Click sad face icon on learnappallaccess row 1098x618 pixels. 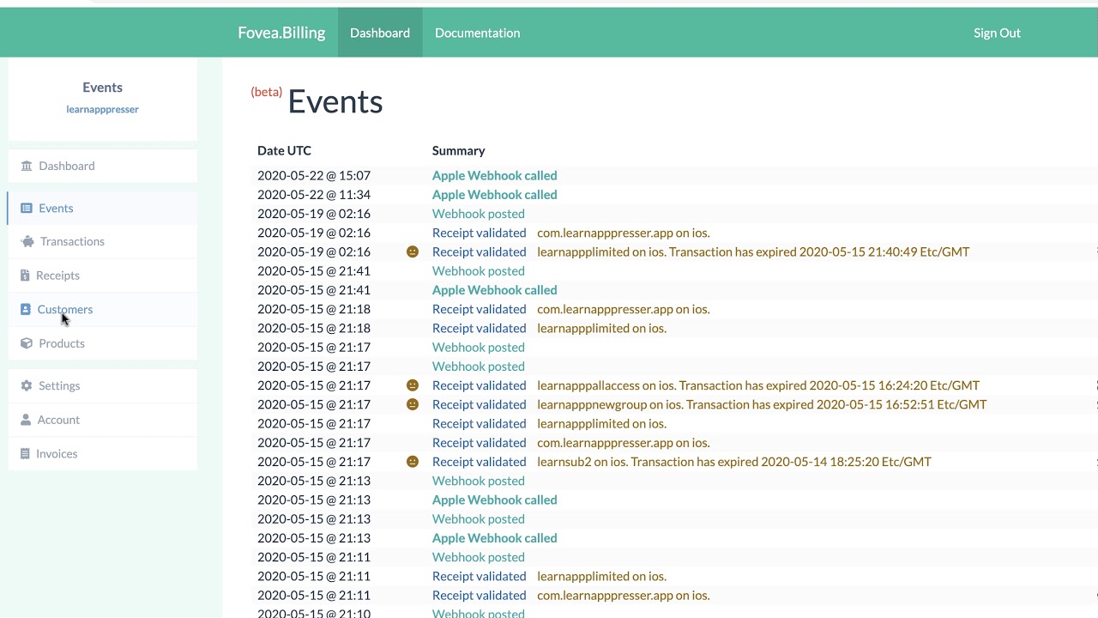413,385
